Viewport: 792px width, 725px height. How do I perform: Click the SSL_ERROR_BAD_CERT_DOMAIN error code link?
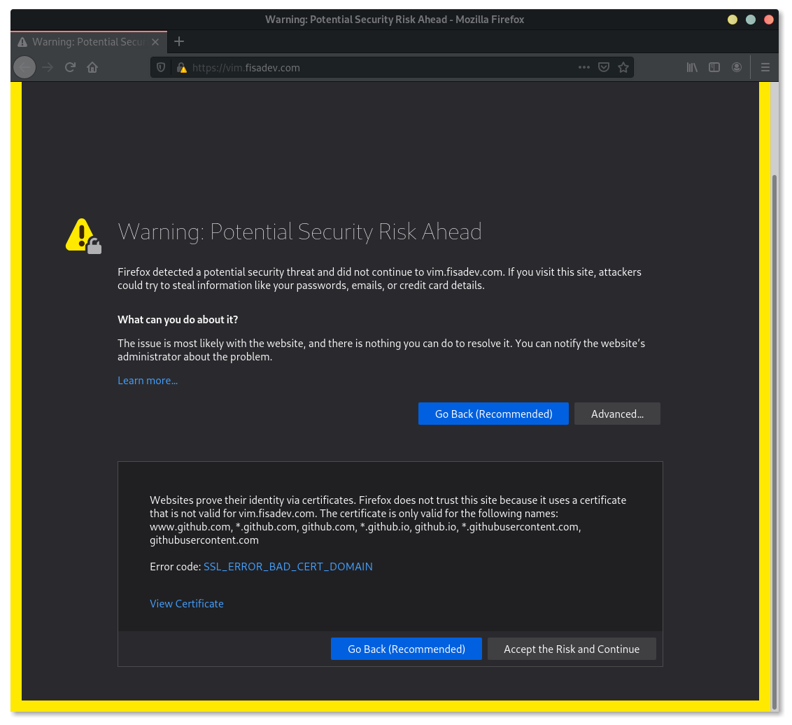click(288, 566)
